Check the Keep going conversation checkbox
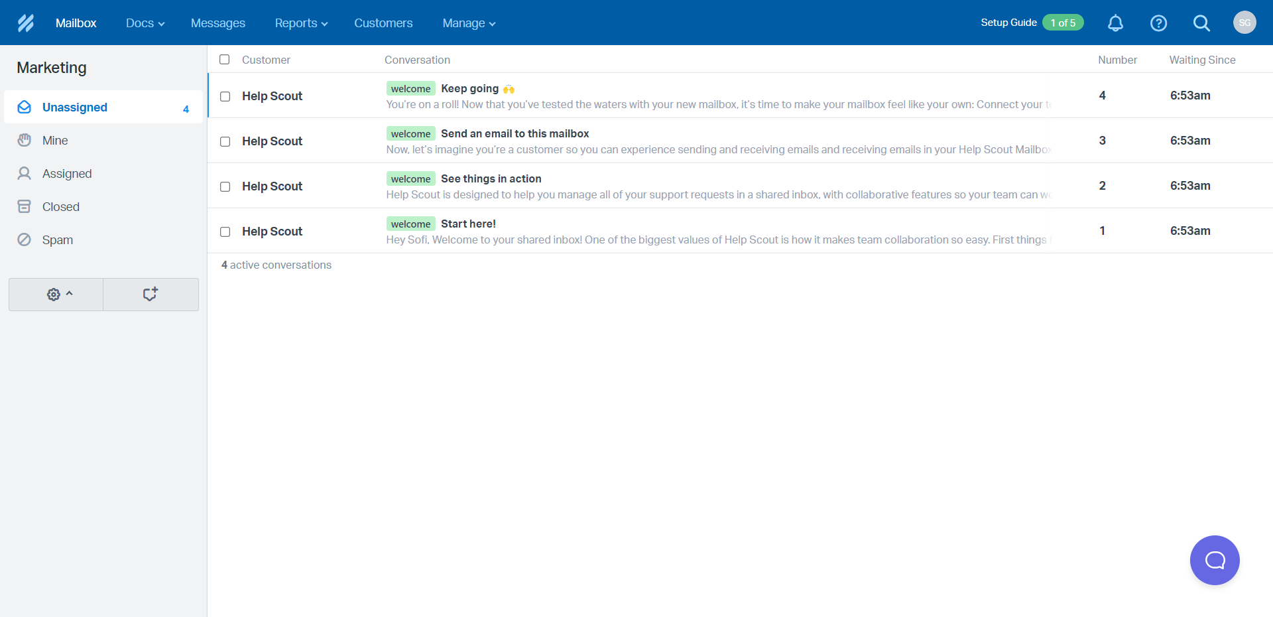 [x=225, y=96]
